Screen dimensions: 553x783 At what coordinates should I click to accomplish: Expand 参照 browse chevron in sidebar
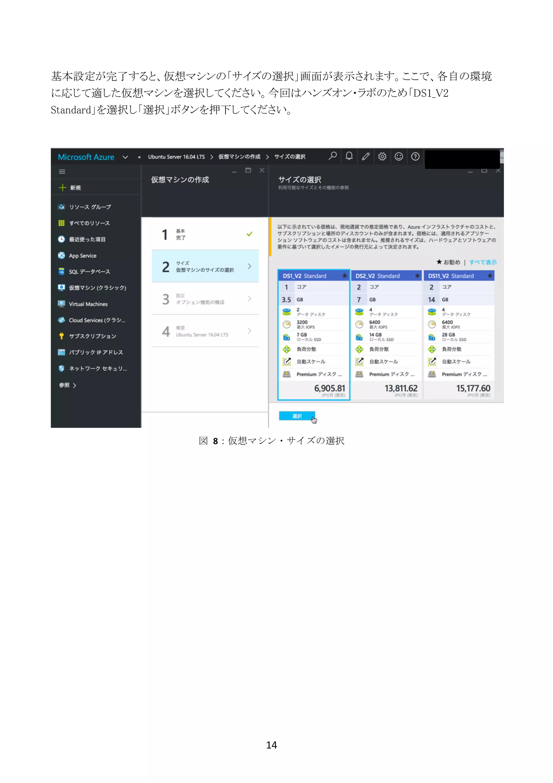coord(74,385)
